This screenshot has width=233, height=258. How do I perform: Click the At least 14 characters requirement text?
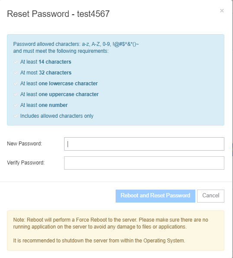point(45,62)
